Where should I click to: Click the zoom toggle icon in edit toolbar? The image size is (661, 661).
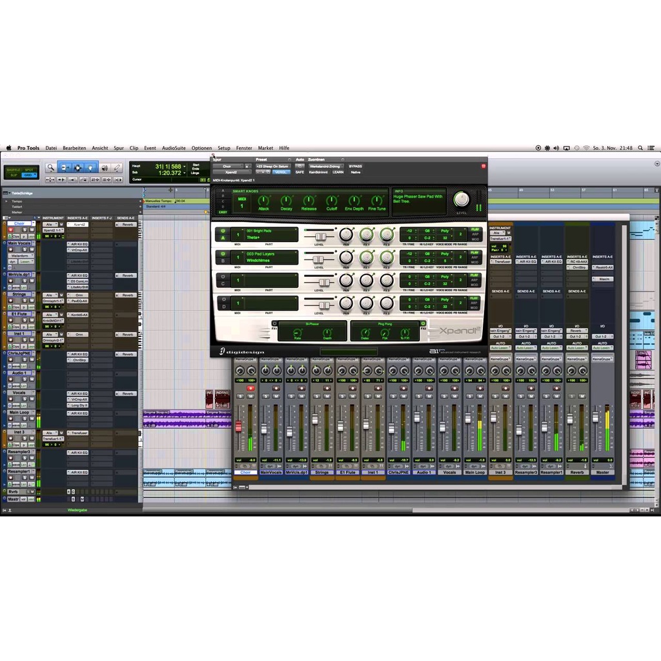click(x=50, y=179)
